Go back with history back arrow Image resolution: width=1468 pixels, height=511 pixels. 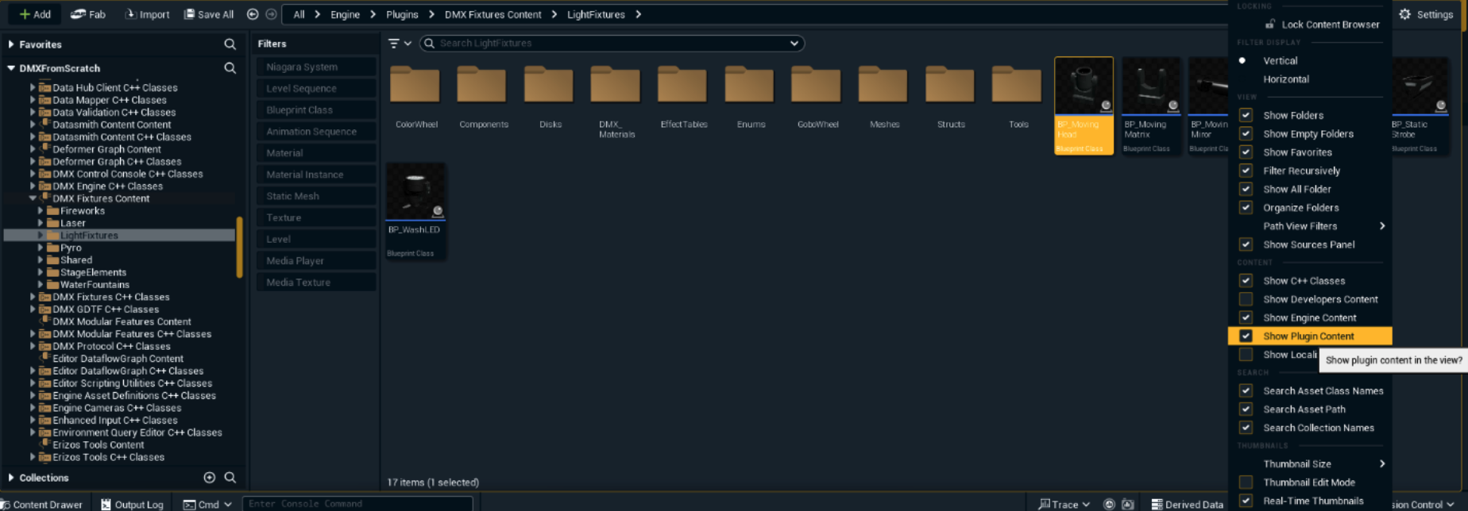point(253,14)
